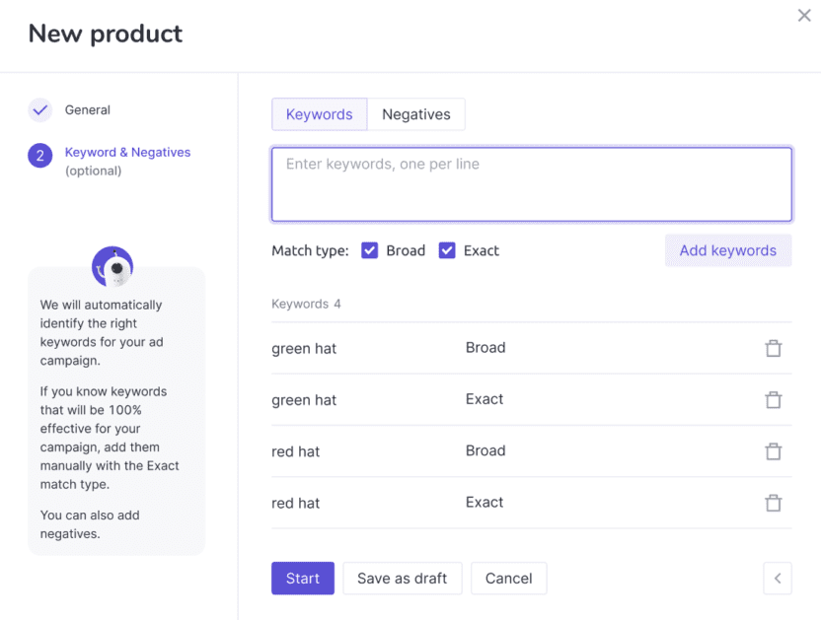Close the New product dialog
This screenshot has width=821, height=620.
(804, 15)
